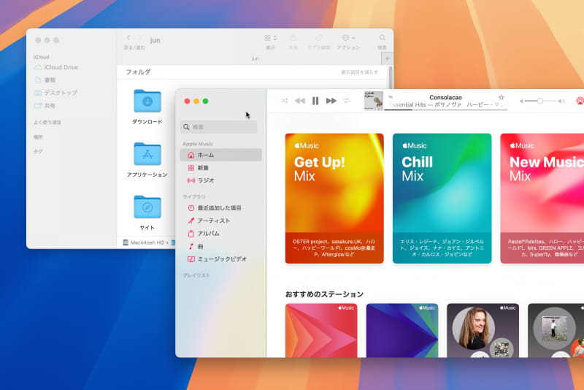
Task: Click the high volume speaker icon
Action: pyautogui.click(x=561, y=101)
